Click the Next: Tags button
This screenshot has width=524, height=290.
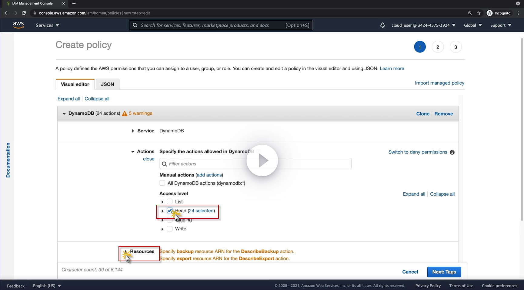pyautogui.click(x=444, y=272)
